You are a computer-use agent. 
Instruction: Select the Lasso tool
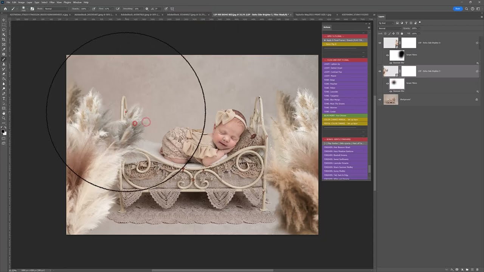click(x=4, y=29)
